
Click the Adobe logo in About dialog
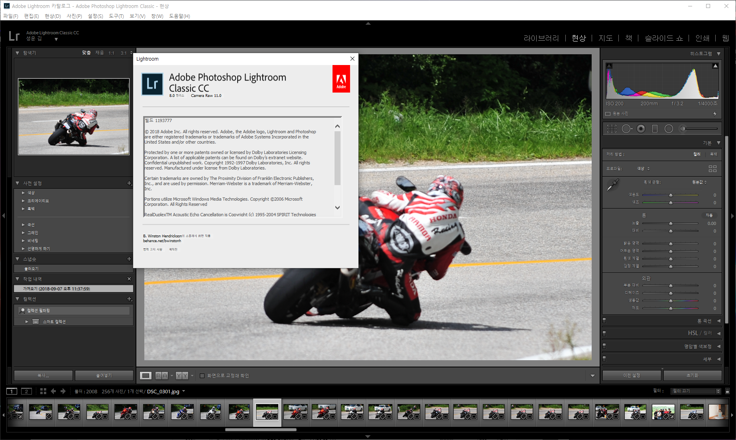(x=341, y=79)
